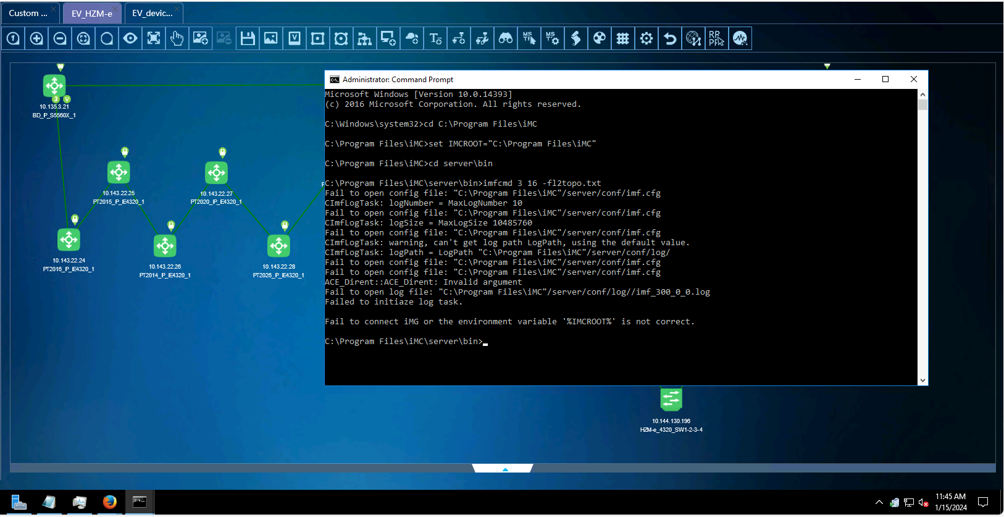Open the notification center icon

(983, 502)
